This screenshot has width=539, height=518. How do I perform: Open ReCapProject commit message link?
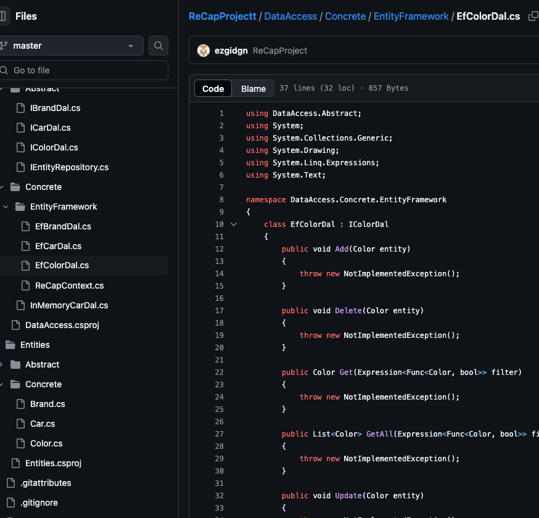(x=280, y=51)
